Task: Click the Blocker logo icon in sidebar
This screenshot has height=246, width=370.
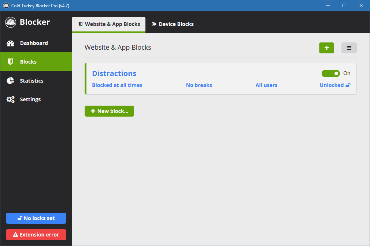Action: pos(11,22)
